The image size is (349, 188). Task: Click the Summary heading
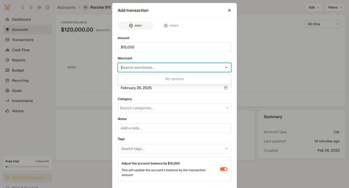[273, 117]
